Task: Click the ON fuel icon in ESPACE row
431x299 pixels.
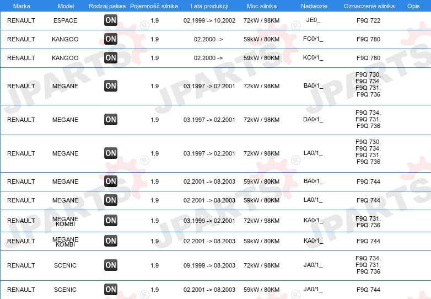Action: coord(111,20)
